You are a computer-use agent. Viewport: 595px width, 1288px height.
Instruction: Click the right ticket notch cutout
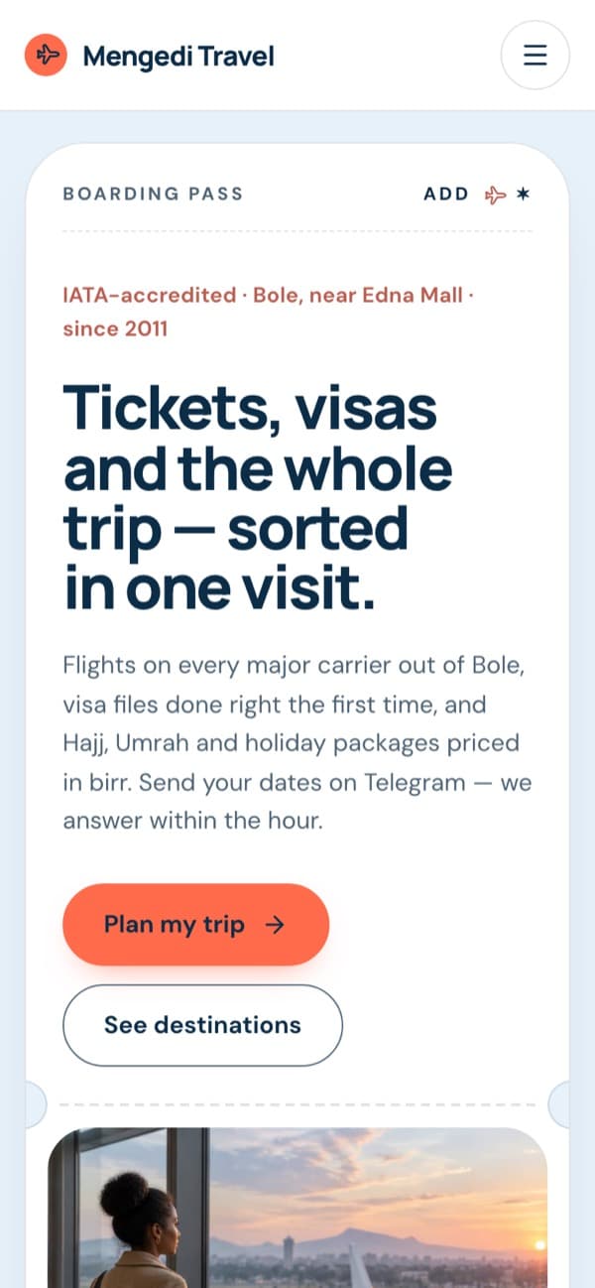(x=560, y=1104)
